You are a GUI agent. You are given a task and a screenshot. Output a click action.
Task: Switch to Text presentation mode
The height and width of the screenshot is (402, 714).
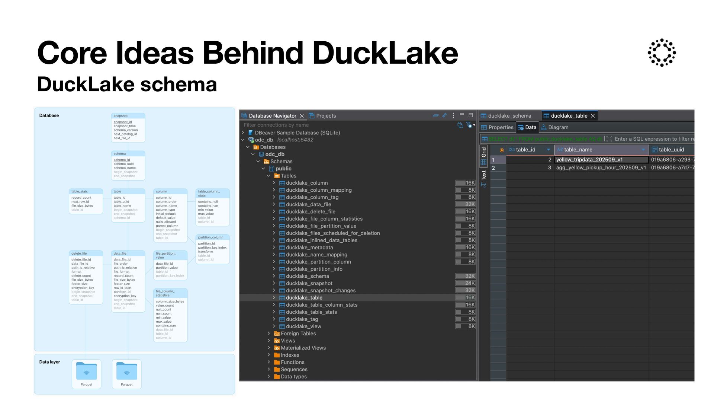(x=483, y=175)
